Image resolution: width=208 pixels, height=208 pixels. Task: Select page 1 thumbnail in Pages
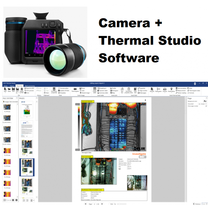(x=27, y=109)
